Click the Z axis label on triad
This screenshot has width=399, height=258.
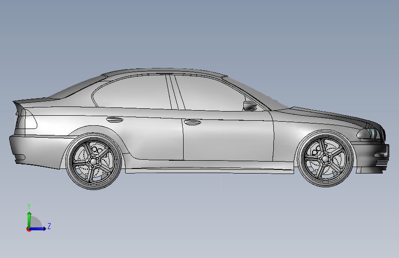(x=49, y=226)
